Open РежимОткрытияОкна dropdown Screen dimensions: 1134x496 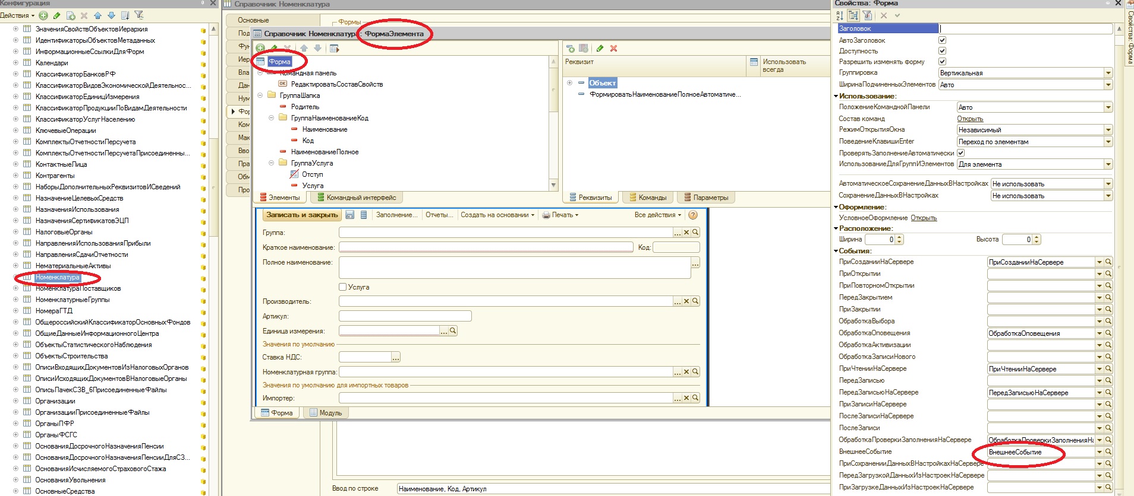click(x=1108, y=130)
